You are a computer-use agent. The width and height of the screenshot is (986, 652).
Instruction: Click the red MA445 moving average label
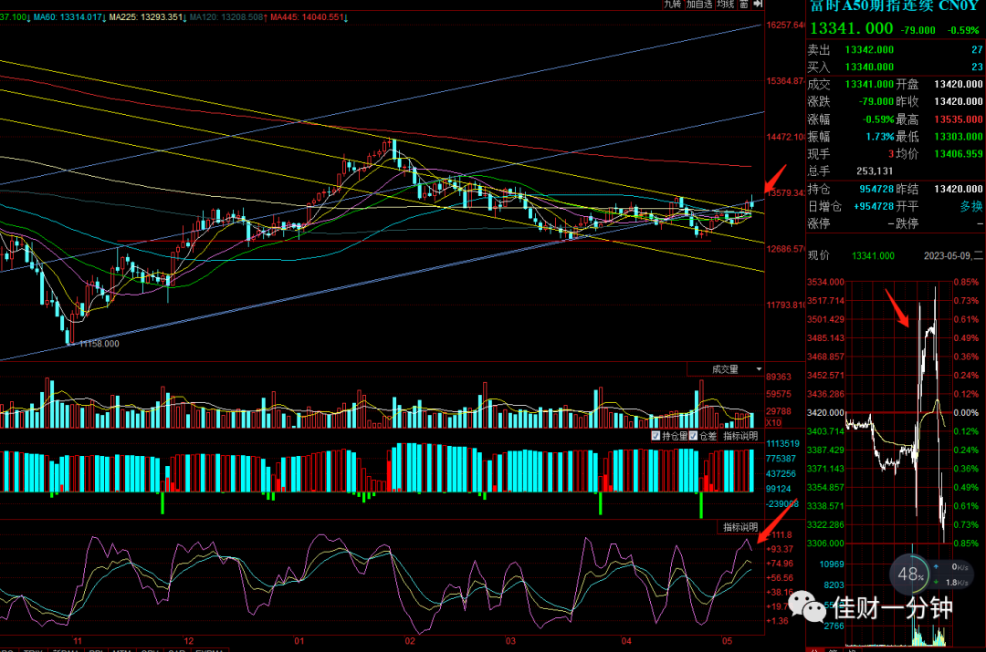click(x=309, y=17)
